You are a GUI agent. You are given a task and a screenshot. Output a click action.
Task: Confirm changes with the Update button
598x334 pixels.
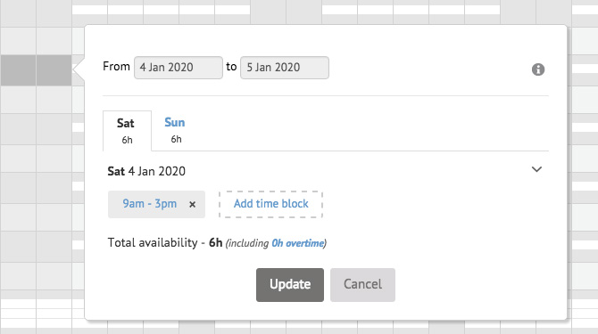click(290, 285)
